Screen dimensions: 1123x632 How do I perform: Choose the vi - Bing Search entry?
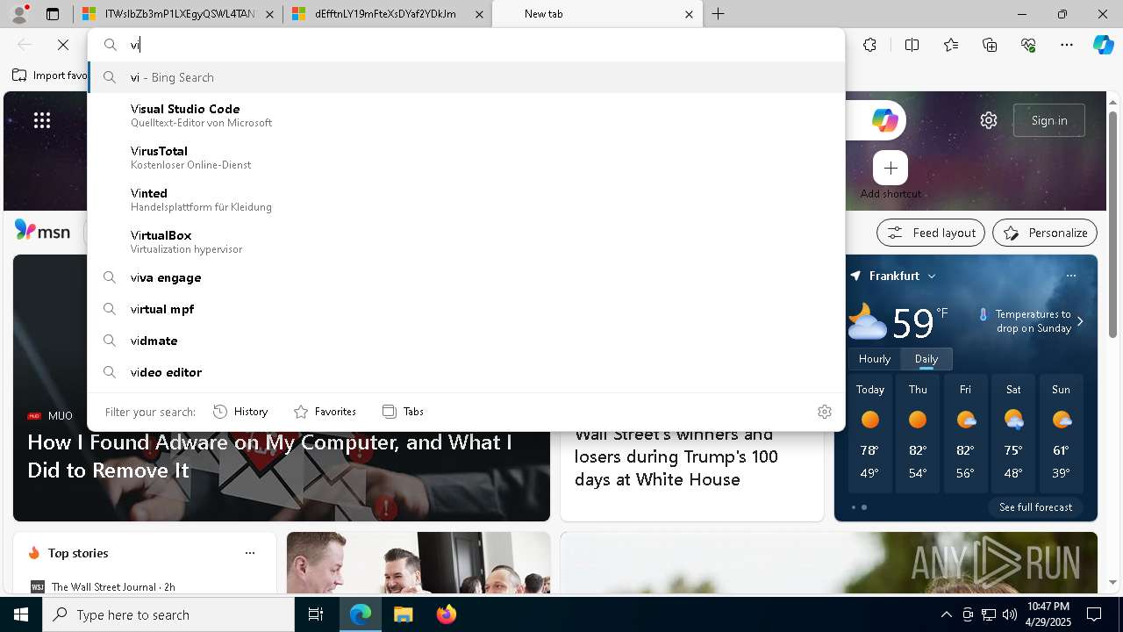466,77
